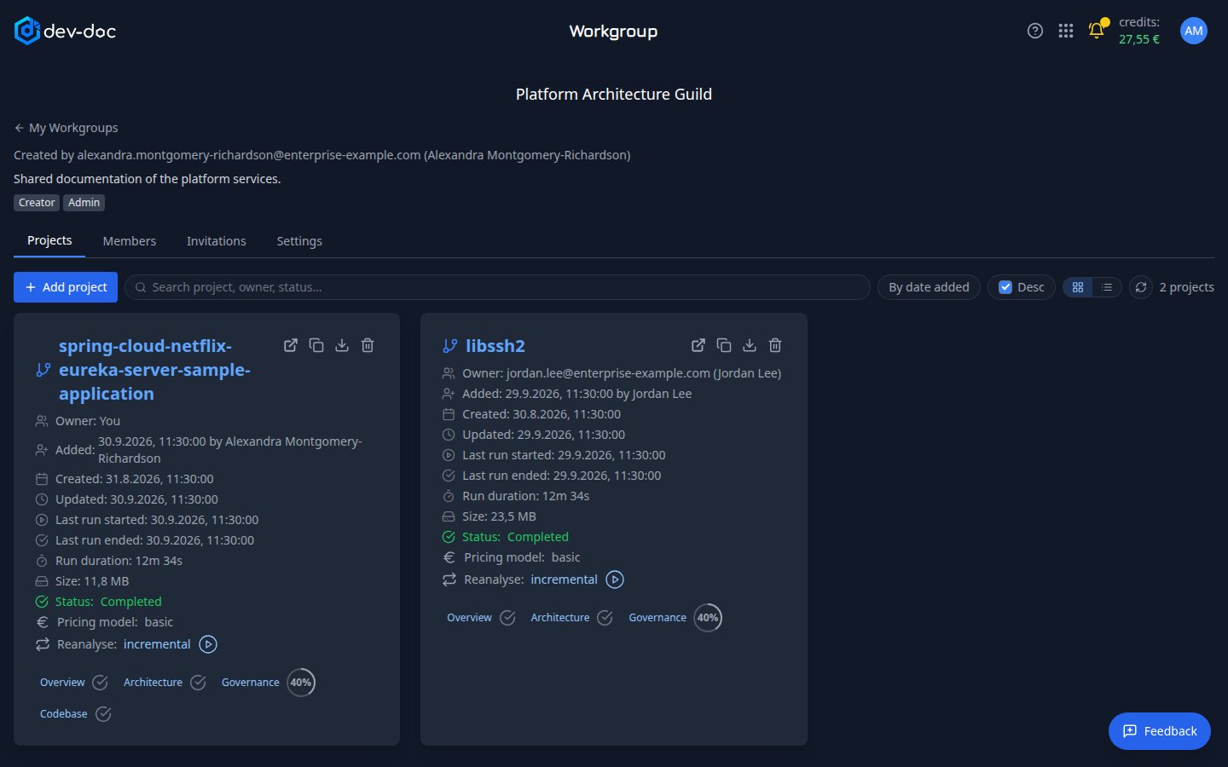
Task: Open Governance document of libssh2 project
Action: pos(657,618)
